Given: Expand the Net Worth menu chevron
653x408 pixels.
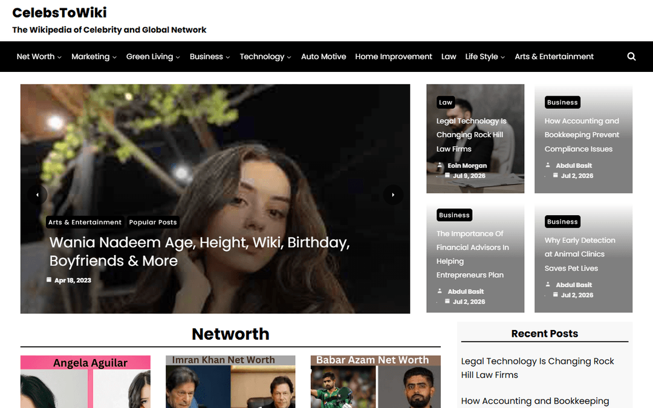Looking at the screenshot, I should point(59,57).
